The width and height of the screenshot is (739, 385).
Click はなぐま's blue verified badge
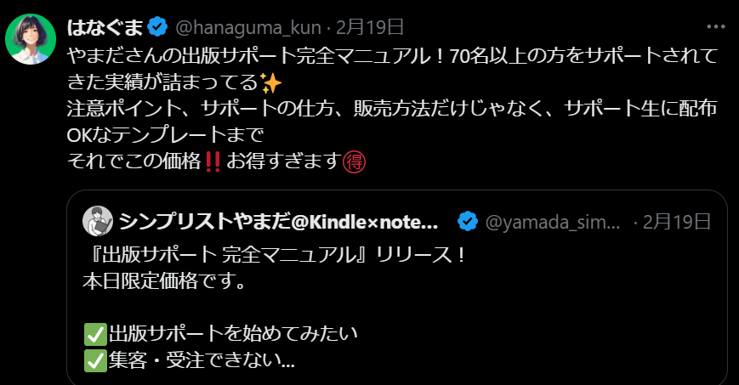click(x=157, y=27)
